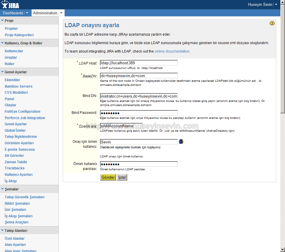Go to Gruplar
Viewport: 285px width, 252px height.
(x=11, y=57)
